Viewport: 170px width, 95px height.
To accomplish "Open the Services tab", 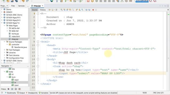I will coord(21,6).
